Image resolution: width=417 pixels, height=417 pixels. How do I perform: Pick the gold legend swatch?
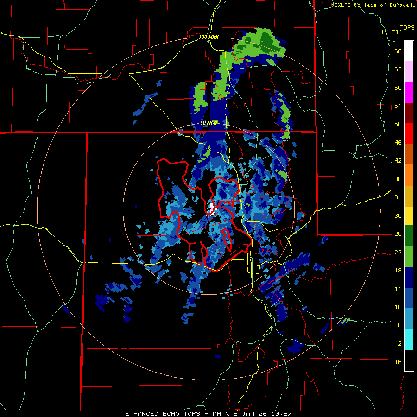pyautogui.click(x=409, y=196)
